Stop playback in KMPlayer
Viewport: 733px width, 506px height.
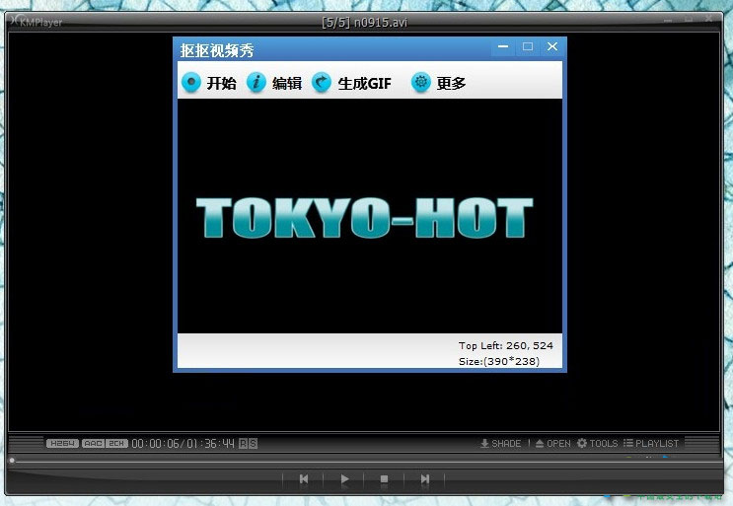(x=385, y=479)
